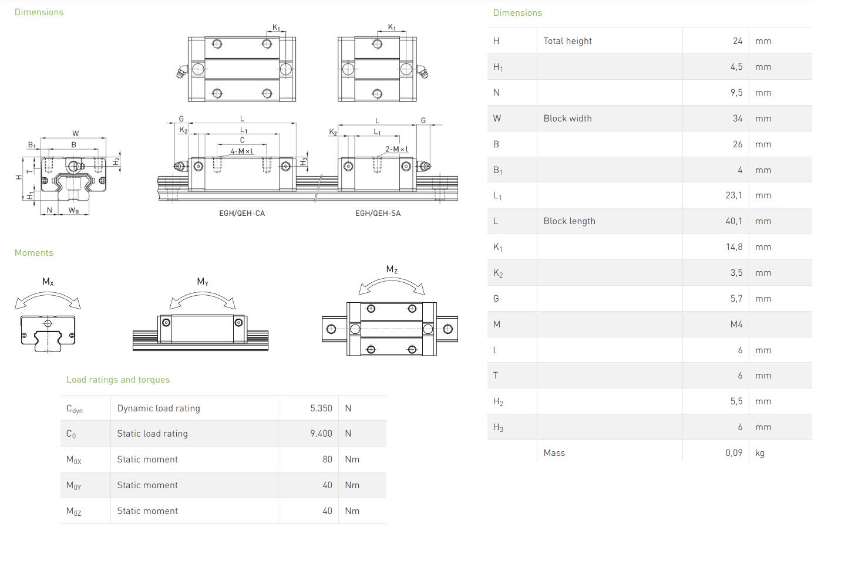Select the 'Static load rating' label
The width and height of the screenshot is (848, 561).
152,434
